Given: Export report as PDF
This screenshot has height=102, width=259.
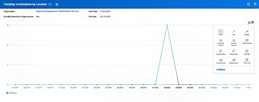Looking at the screenshot, I should click(255, 4).
